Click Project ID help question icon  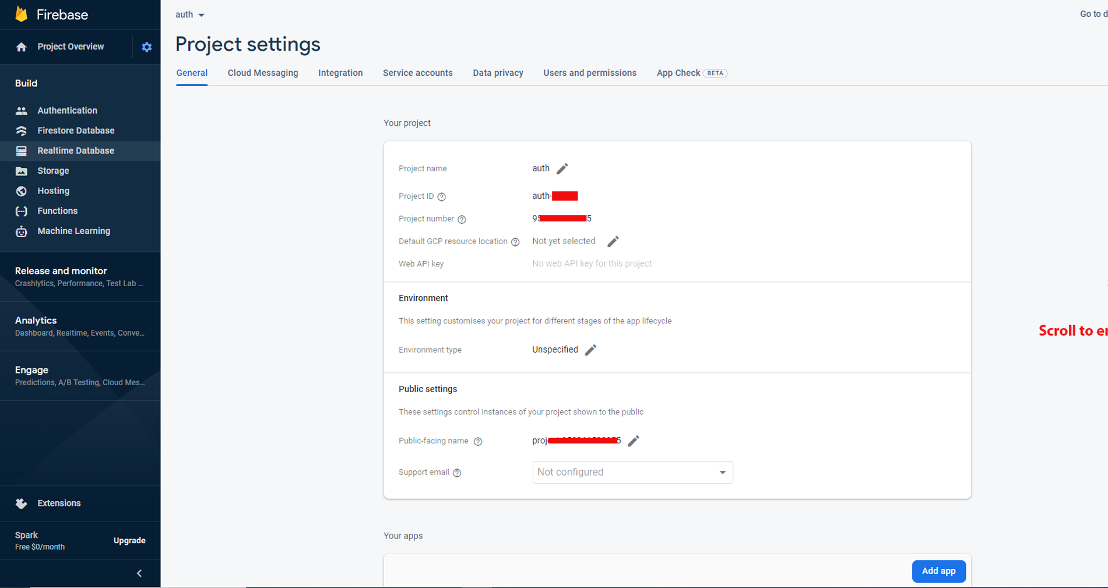pos(442,196)
